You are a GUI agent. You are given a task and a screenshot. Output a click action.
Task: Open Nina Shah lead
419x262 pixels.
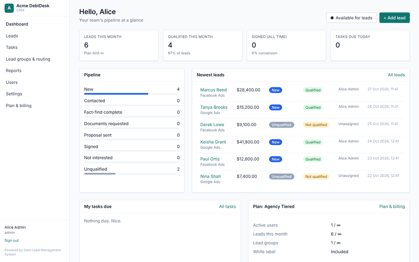click(210, 176)
